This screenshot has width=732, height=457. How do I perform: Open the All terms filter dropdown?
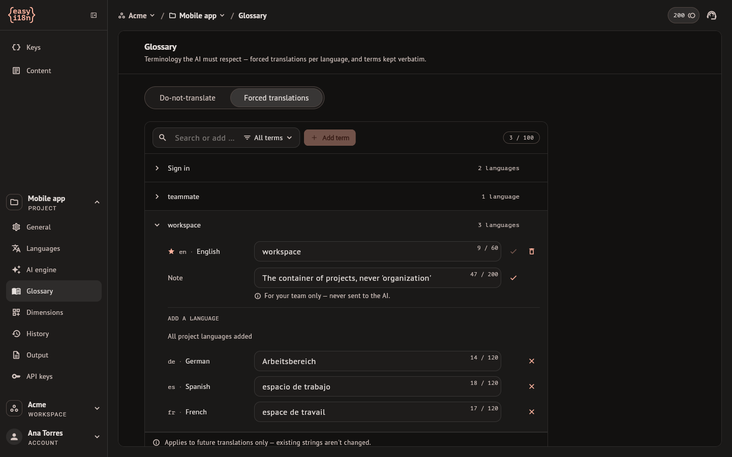pyautogui.click(x=268, y=138)
